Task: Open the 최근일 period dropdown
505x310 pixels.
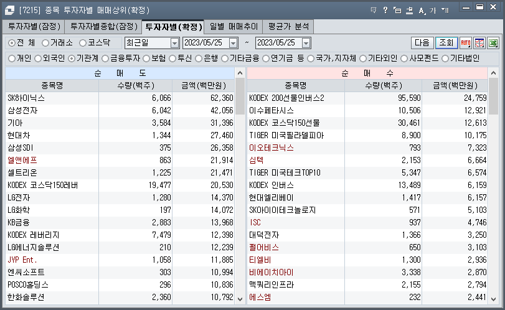Action: (174, 43)
